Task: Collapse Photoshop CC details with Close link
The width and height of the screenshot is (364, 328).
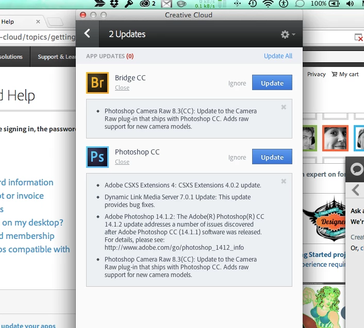Action: (x=122, y=162)
